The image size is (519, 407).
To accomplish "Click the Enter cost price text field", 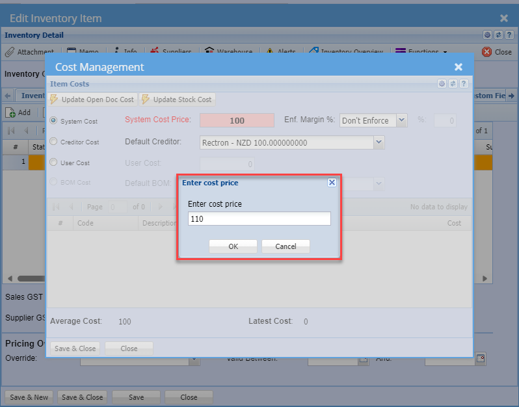I will (x=259, y=219).
